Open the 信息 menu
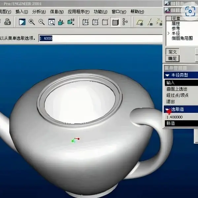 tap(57, 12)
